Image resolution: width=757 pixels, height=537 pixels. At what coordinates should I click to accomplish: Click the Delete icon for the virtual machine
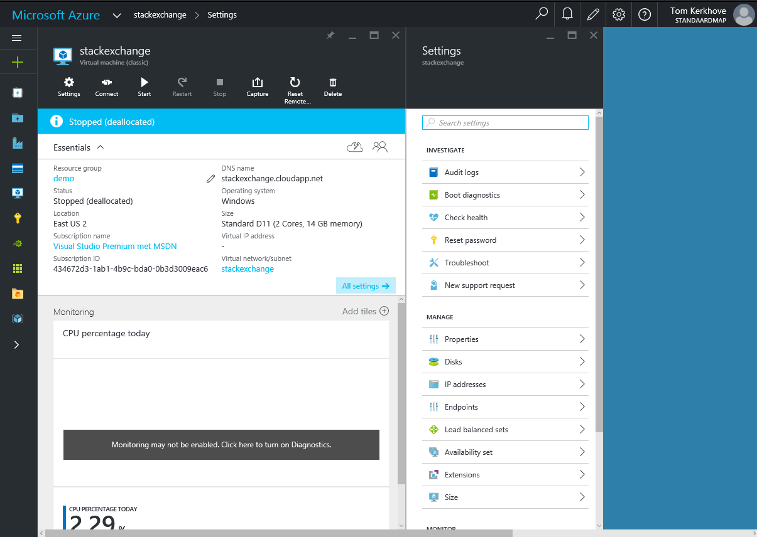click(x=332, y=87)
